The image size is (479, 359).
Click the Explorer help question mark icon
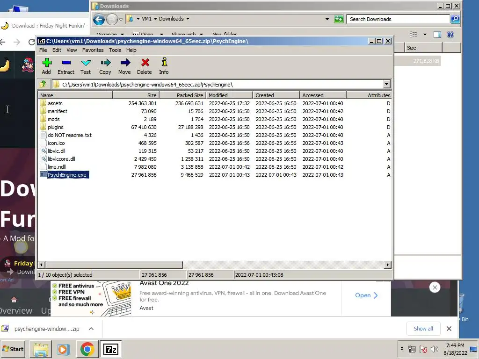coord(450,35)
